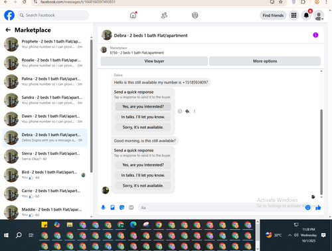Image resolution: width=332 pixels, height=251 pixels.
Task: Click the Find friends button
Action: (x=273, y=15)
